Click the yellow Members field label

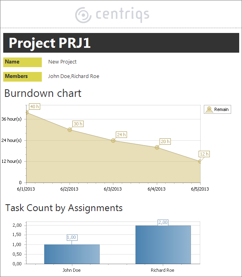coord(23,76)
